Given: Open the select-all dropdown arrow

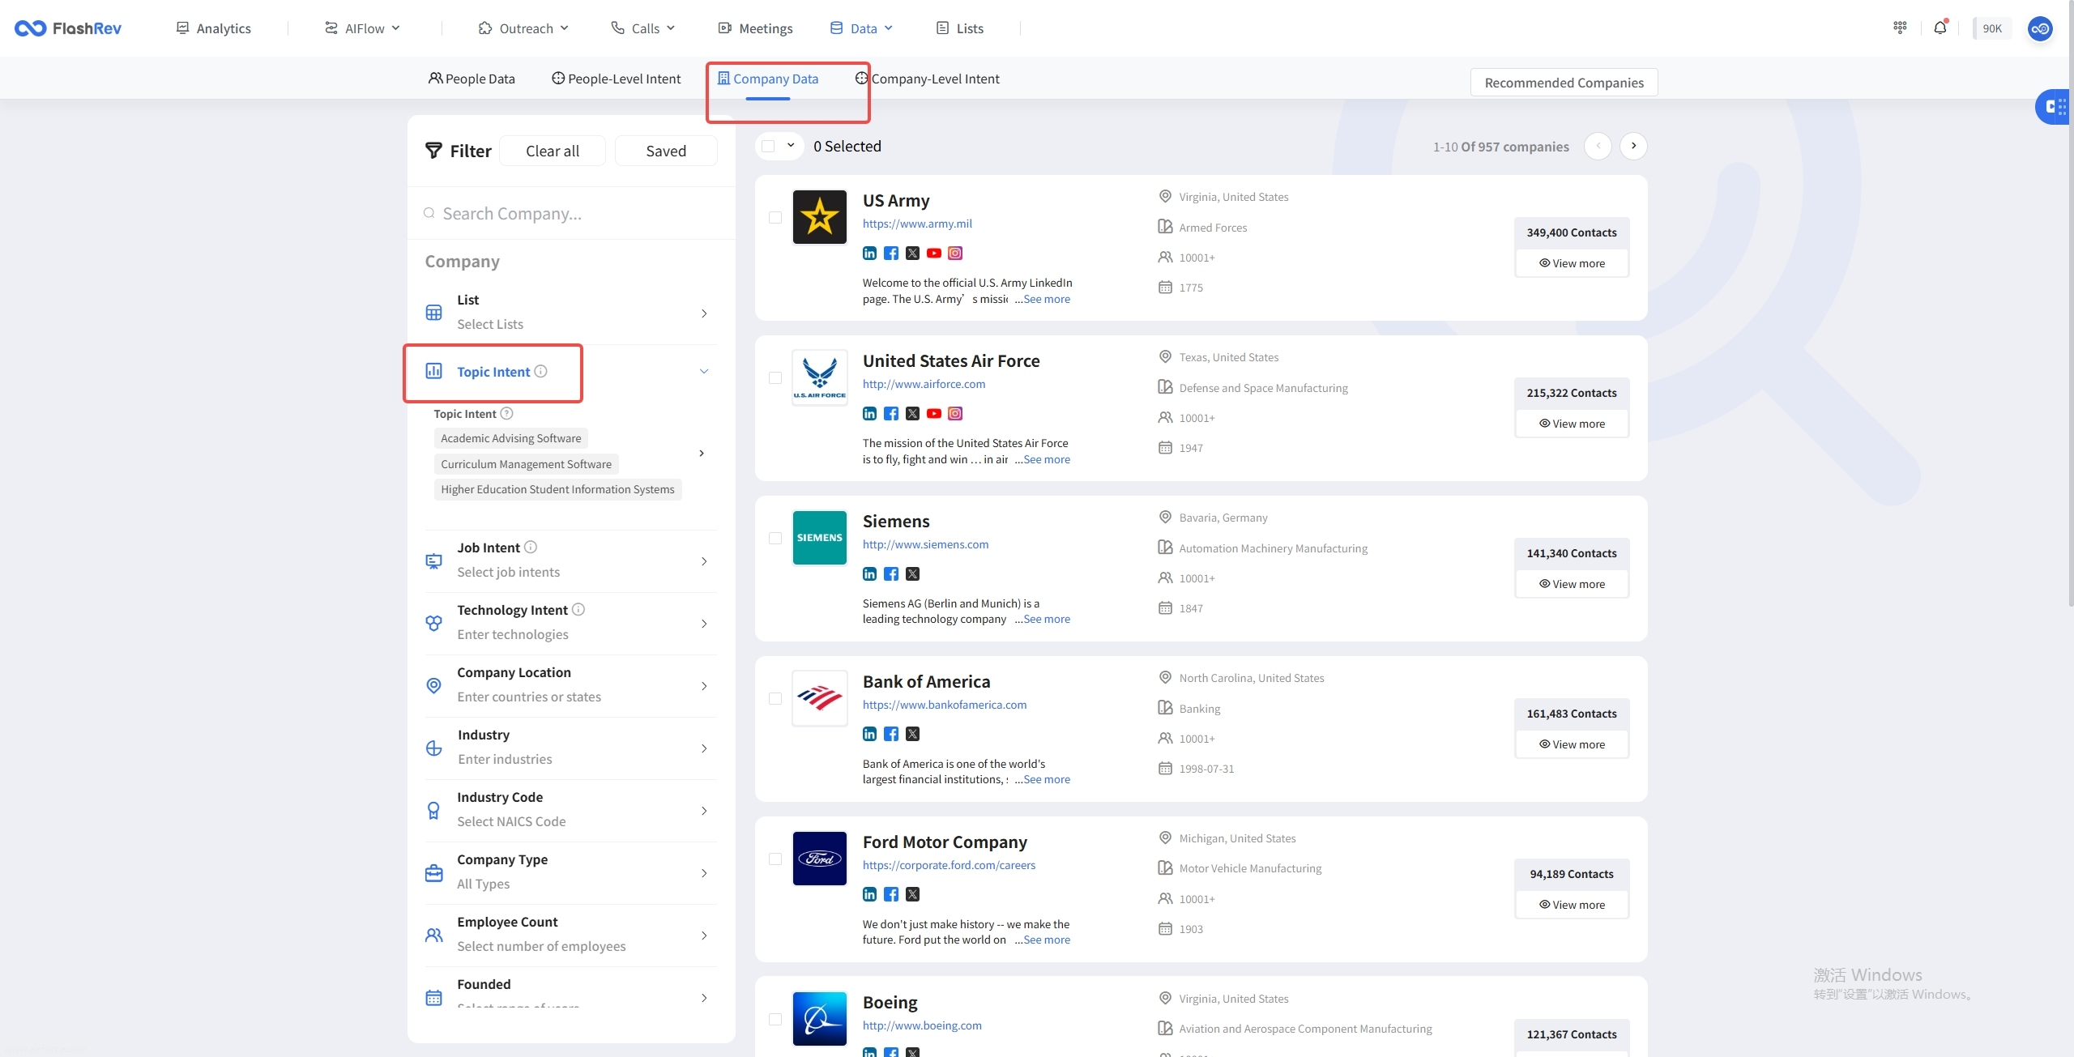Looking at the screenshot, I should click(791, 146).
